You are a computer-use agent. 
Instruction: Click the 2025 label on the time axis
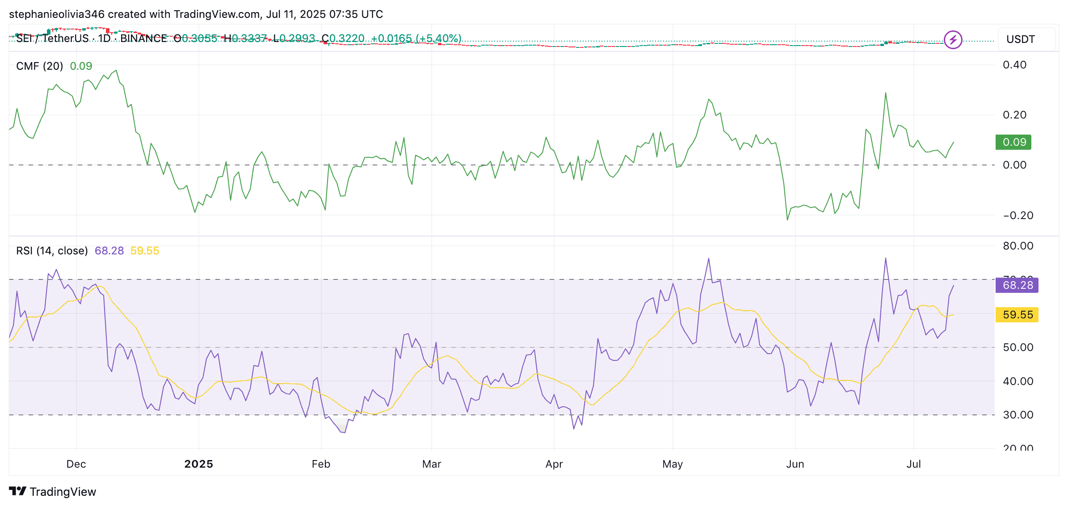199,464
